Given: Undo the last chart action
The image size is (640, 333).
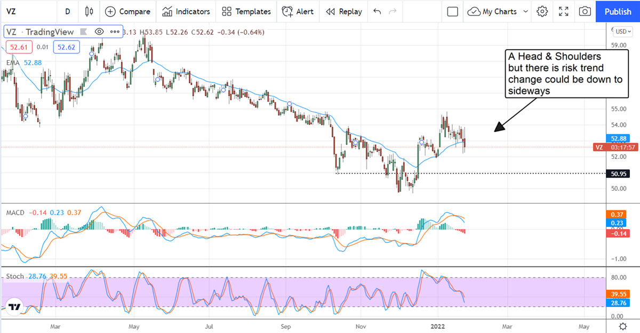Looking at the screenshot, I should [x=378, y=11].
